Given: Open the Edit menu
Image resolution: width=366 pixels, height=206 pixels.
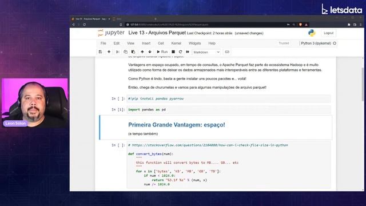Looking at the screenshot, I should [x=117, y=43].
